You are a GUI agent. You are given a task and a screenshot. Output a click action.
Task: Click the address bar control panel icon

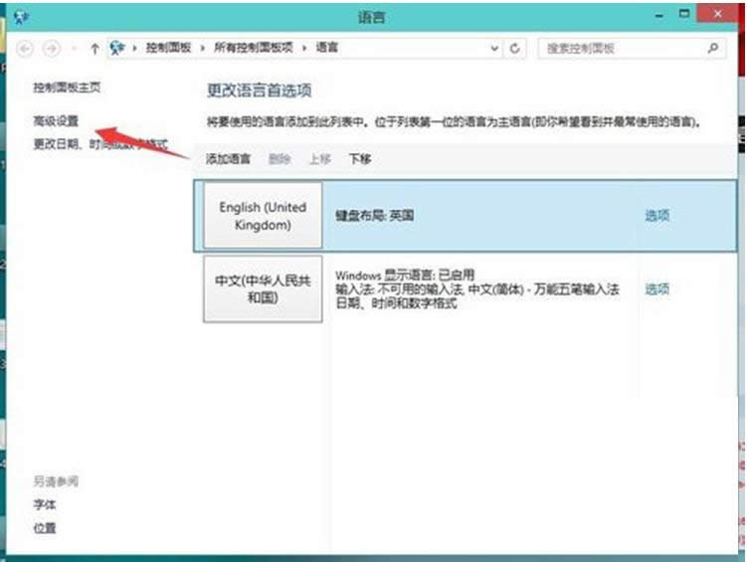click(x=117, y=48)
